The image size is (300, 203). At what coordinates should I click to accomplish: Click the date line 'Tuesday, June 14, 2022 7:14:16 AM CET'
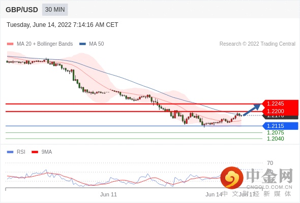point(63,25)
